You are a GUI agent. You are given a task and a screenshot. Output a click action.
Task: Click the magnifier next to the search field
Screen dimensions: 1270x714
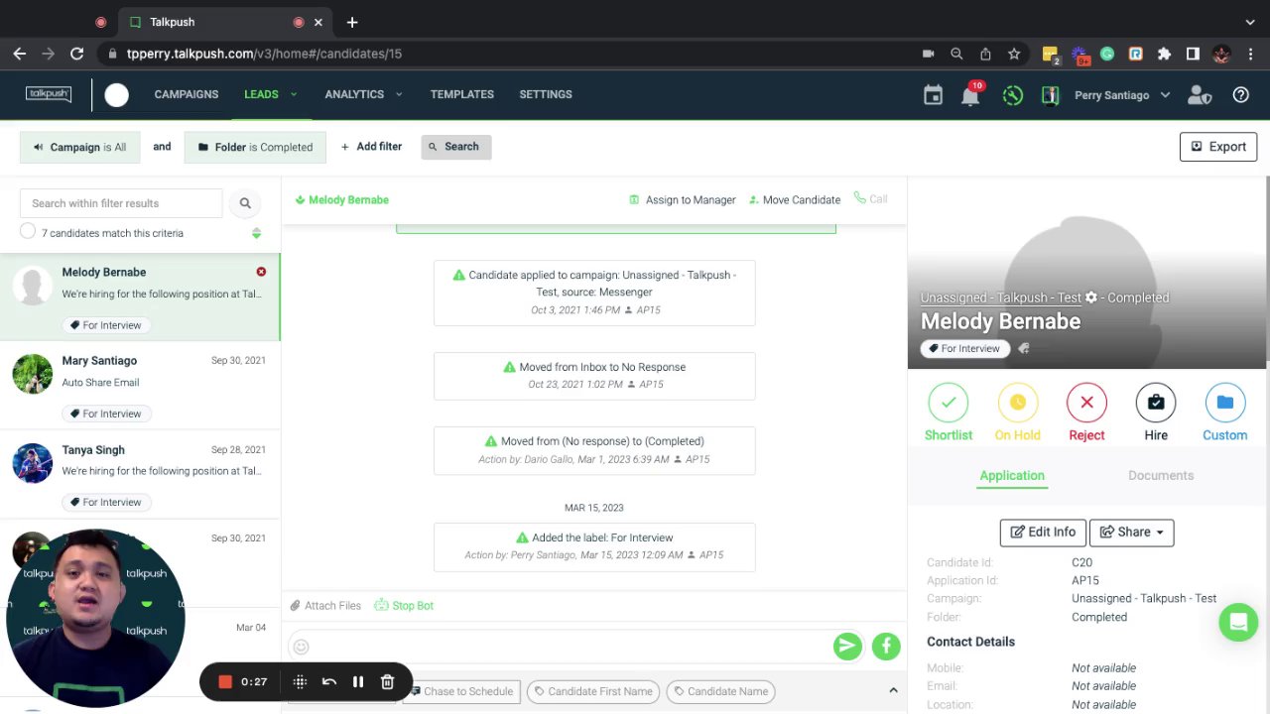coord(245,203)
